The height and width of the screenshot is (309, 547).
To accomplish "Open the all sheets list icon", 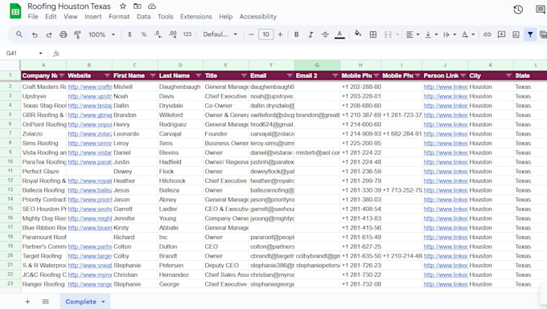I will click(45, 302).
